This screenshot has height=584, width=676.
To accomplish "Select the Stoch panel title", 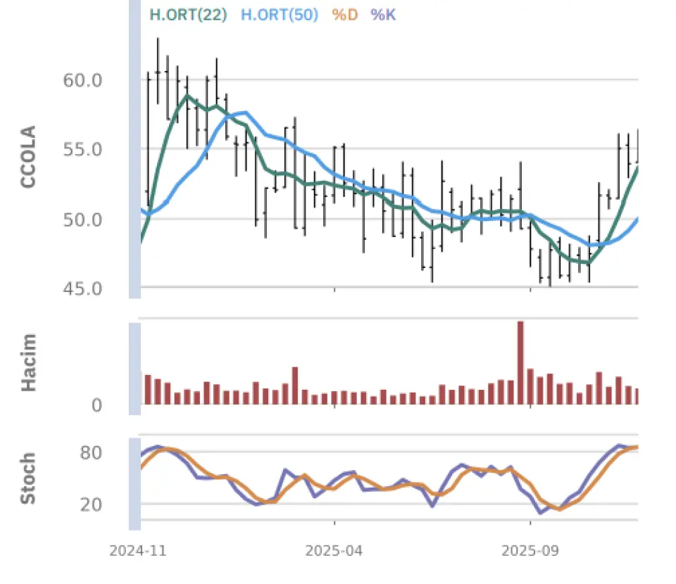I will click(28, 479).
